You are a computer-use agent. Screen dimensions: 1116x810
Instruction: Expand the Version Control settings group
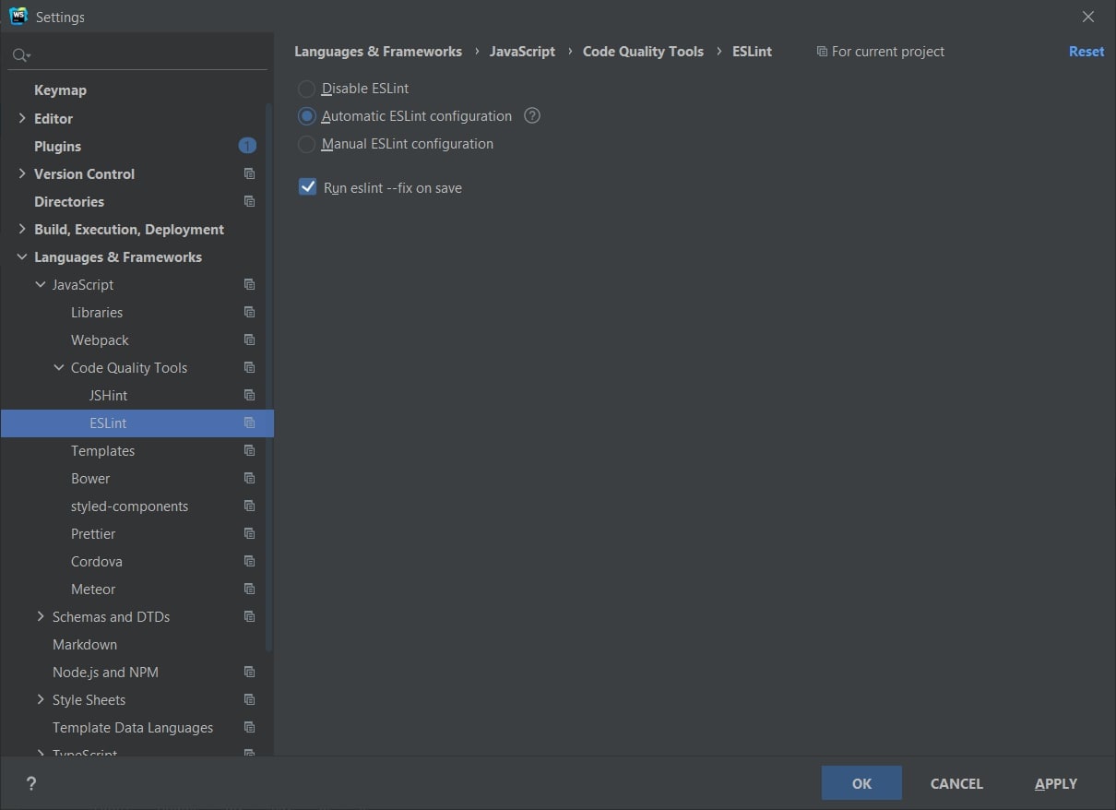(22, 173)
